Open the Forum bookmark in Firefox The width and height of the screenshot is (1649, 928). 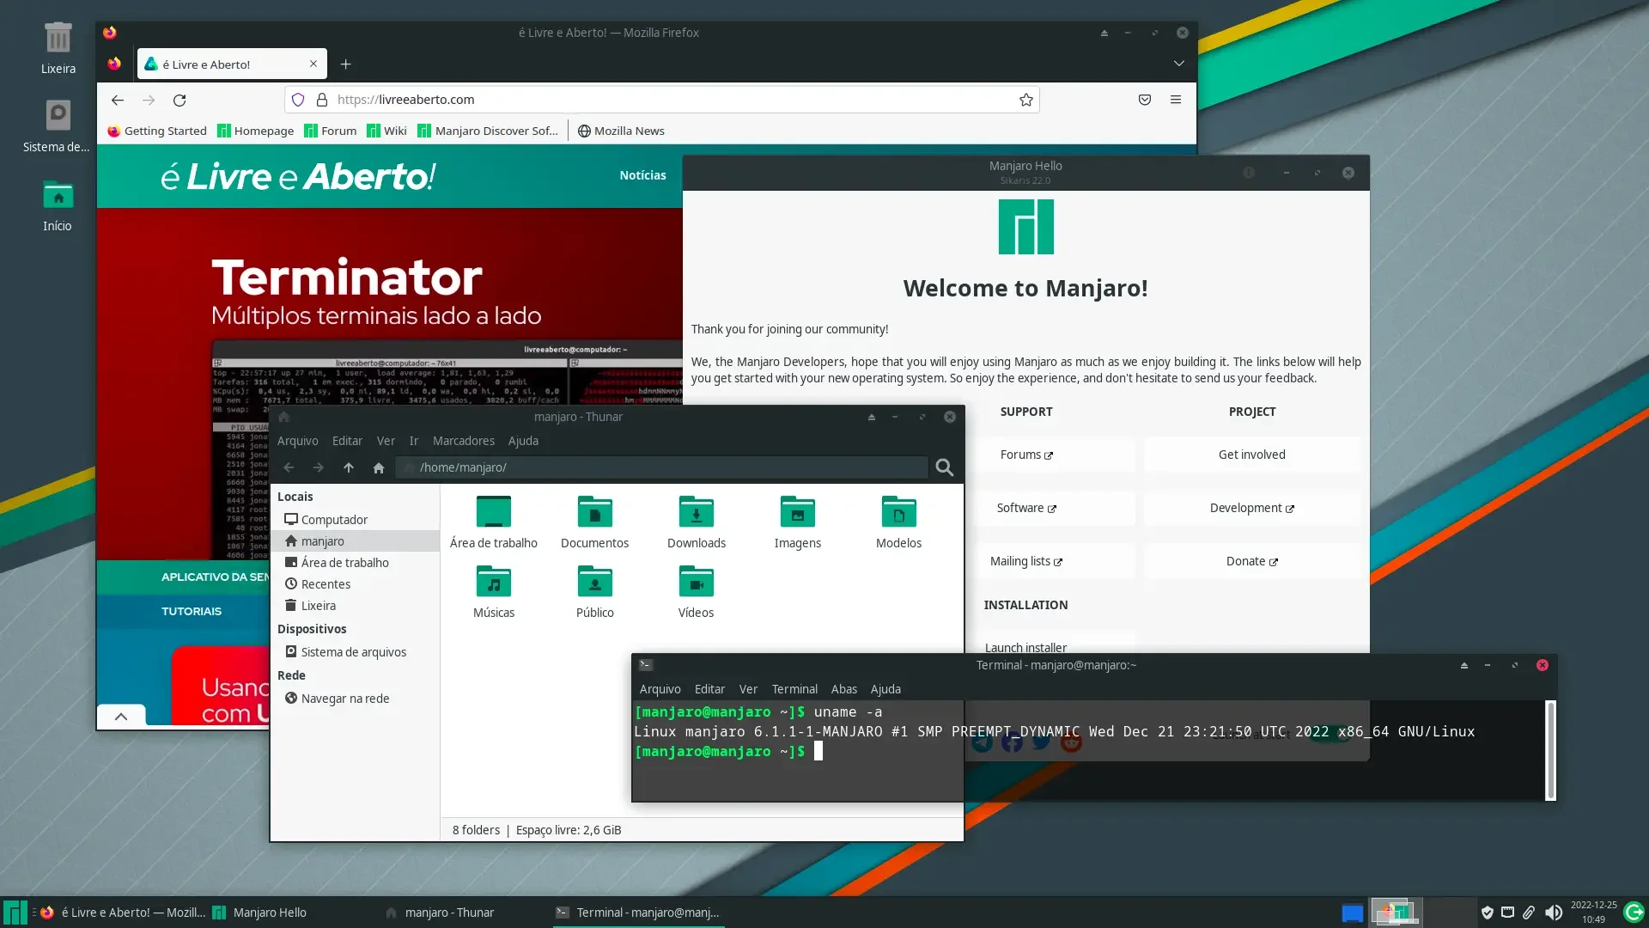point(331,131)
